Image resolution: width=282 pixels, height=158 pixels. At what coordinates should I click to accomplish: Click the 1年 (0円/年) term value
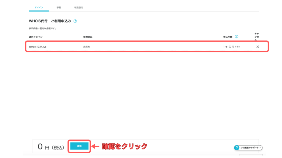point(231,47)
